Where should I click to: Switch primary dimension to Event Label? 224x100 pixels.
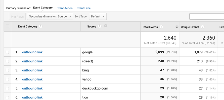click(x=84, y=8)
